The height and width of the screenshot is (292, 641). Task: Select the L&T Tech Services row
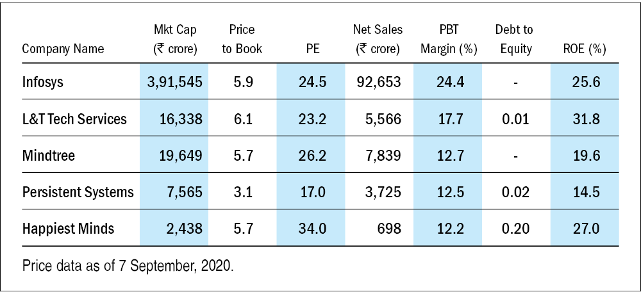74,118
